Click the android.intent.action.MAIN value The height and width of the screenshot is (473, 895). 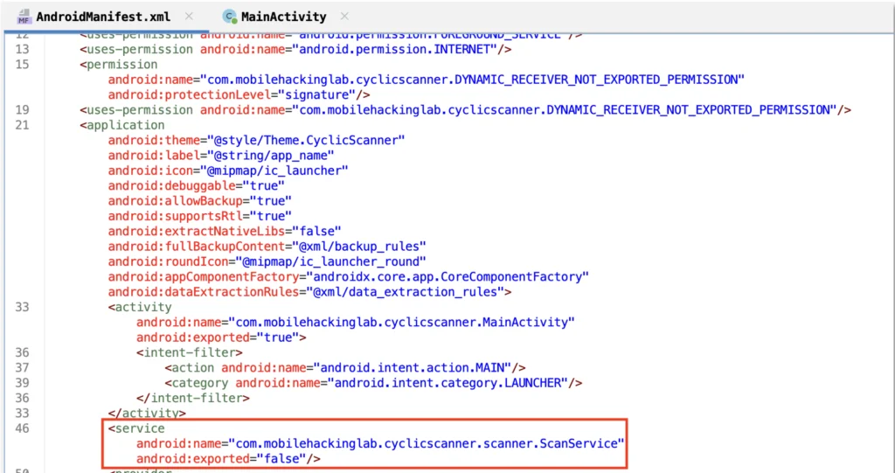pos(413,367)
